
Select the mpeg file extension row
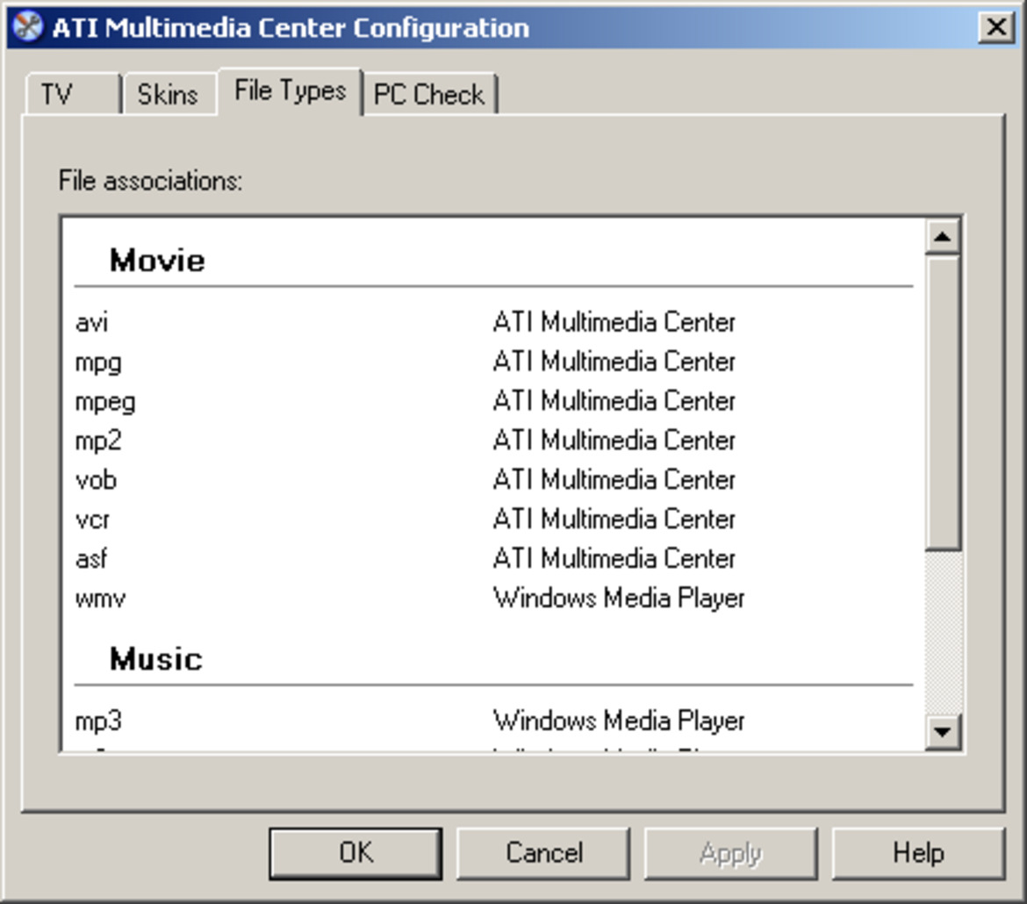point(493,401)
